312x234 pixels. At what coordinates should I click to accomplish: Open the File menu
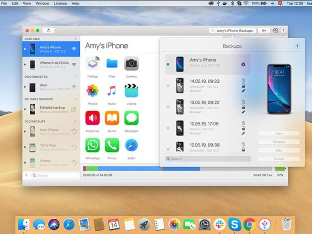4,3
